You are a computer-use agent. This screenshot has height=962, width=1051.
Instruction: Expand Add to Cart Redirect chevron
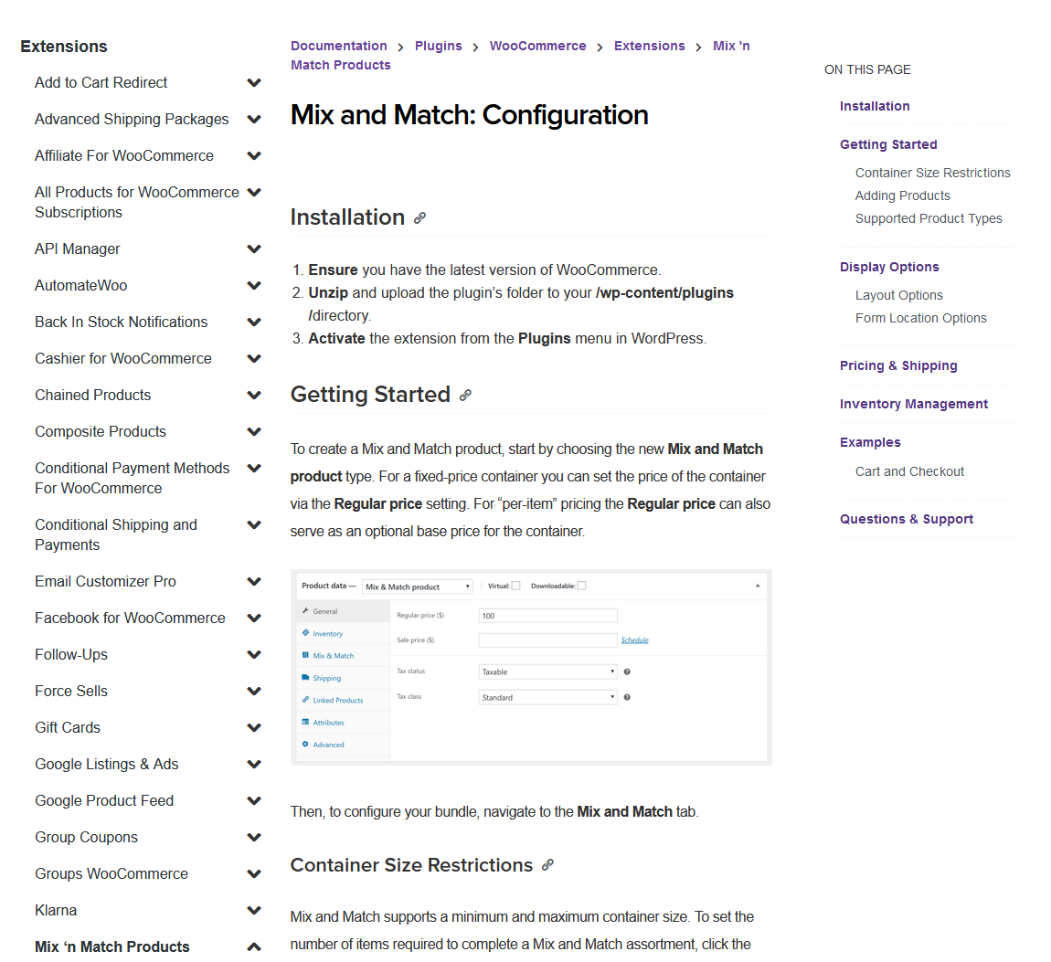[x=254, y=82]
